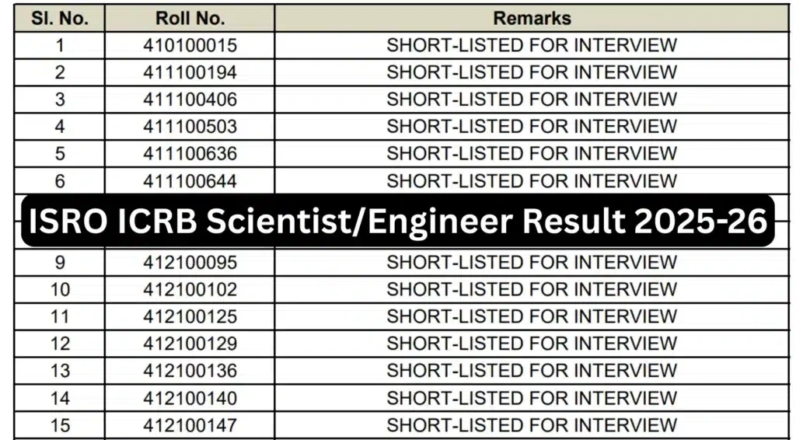Click the Roll No. column header
The height and width of the screenshot is (440, 796).
(190, 18)
